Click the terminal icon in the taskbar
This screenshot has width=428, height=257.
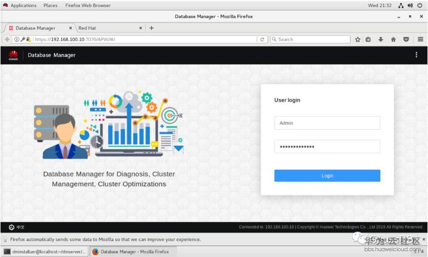point(7,252)
